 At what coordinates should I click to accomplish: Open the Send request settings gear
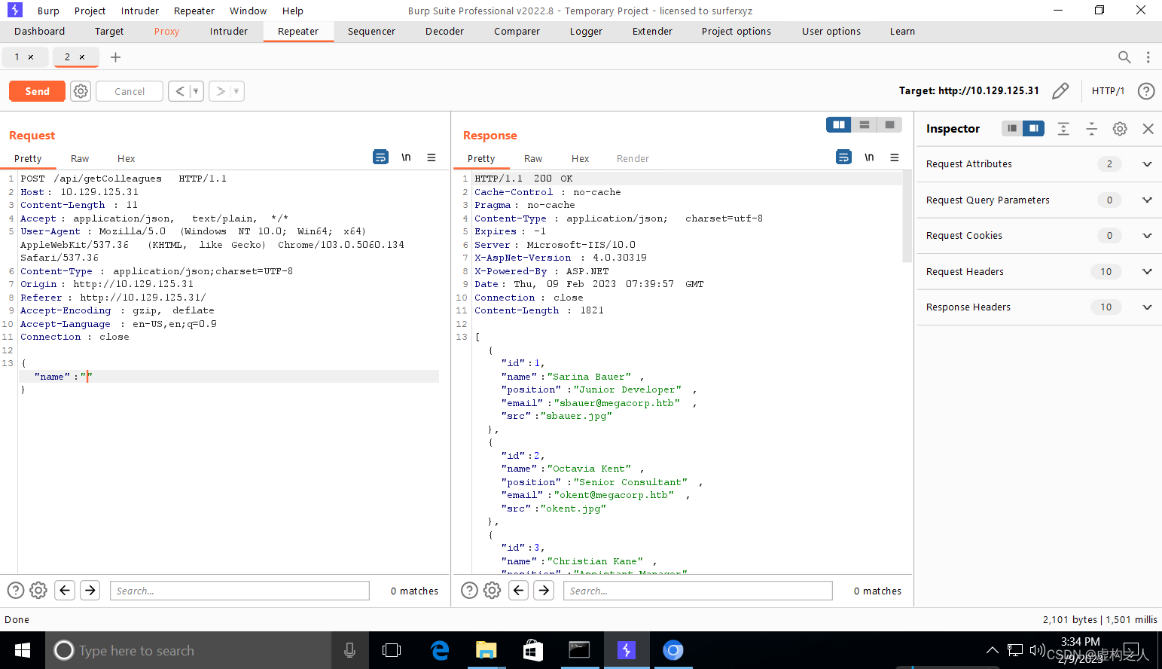tap(81, 91)
